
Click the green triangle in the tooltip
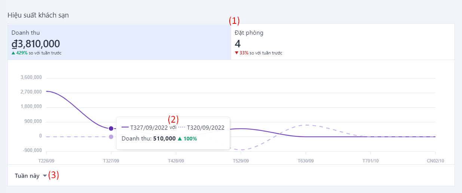click(x=180, y=139)
